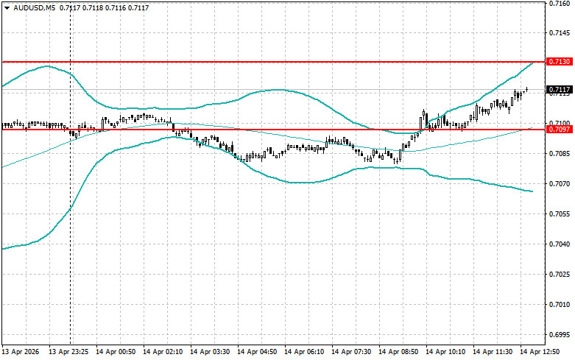575x360 pixels.
Task: Click the 14 Apr 10:10 time label
Action: 445,352
